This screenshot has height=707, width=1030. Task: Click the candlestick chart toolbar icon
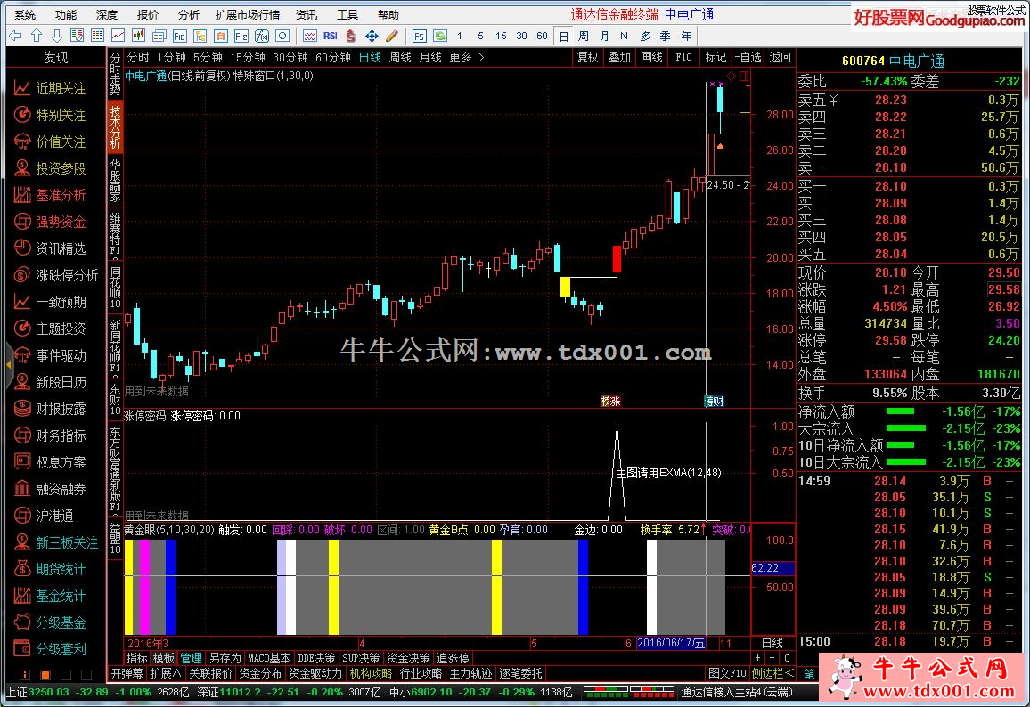click(x=138, y=36)
